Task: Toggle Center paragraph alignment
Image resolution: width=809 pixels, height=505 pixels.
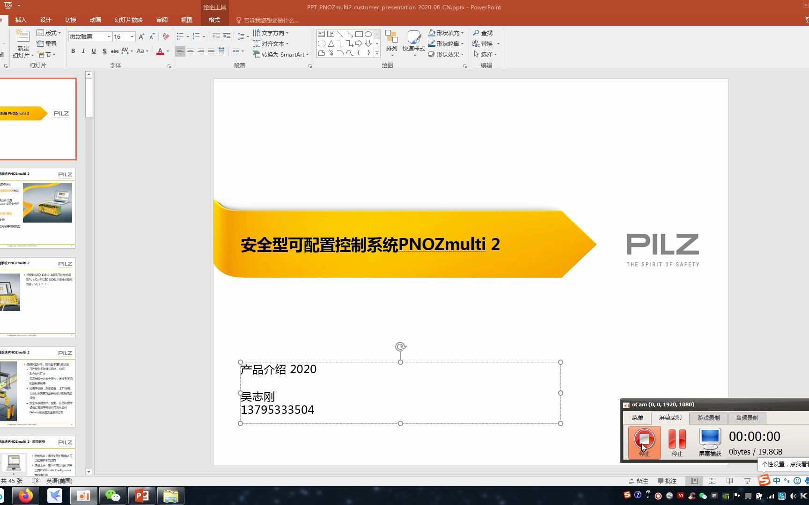Action: pos(191,51)
